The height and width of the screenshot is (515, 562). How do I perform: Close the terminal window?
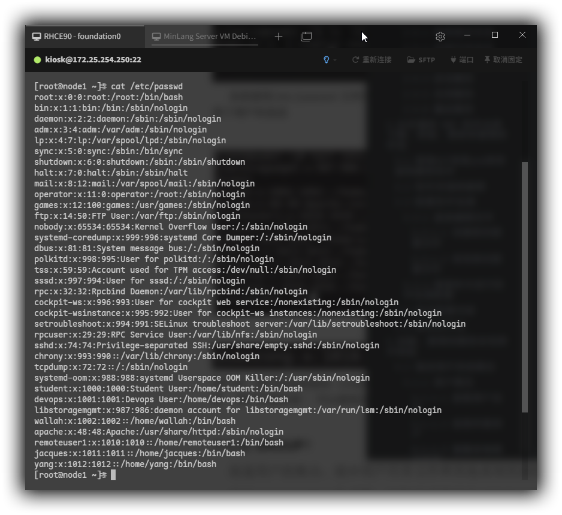(522, 35)
